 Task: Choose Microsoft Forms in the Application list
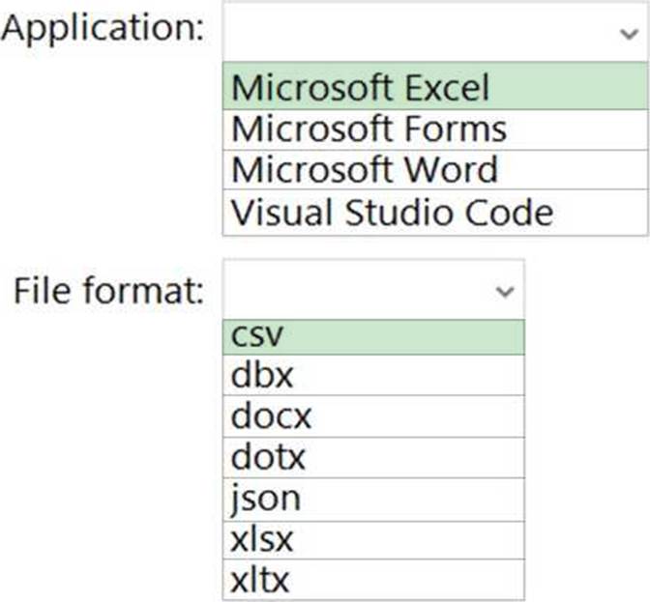coord(435,129)
